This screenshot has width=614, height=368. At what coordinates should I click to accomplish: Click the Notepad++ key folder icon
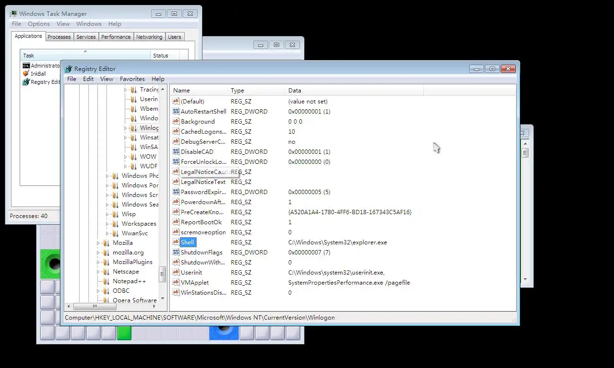106,281
